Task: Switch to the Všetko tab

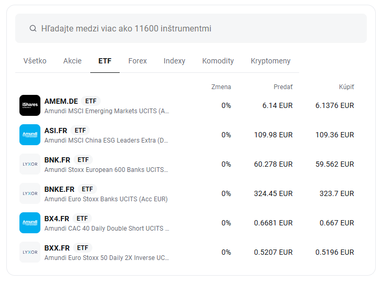Action: tap(35, 61)
